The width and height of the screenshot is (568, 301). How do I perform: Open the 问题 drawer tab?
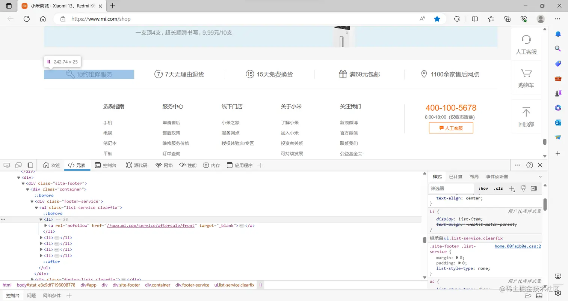[31, 295]
